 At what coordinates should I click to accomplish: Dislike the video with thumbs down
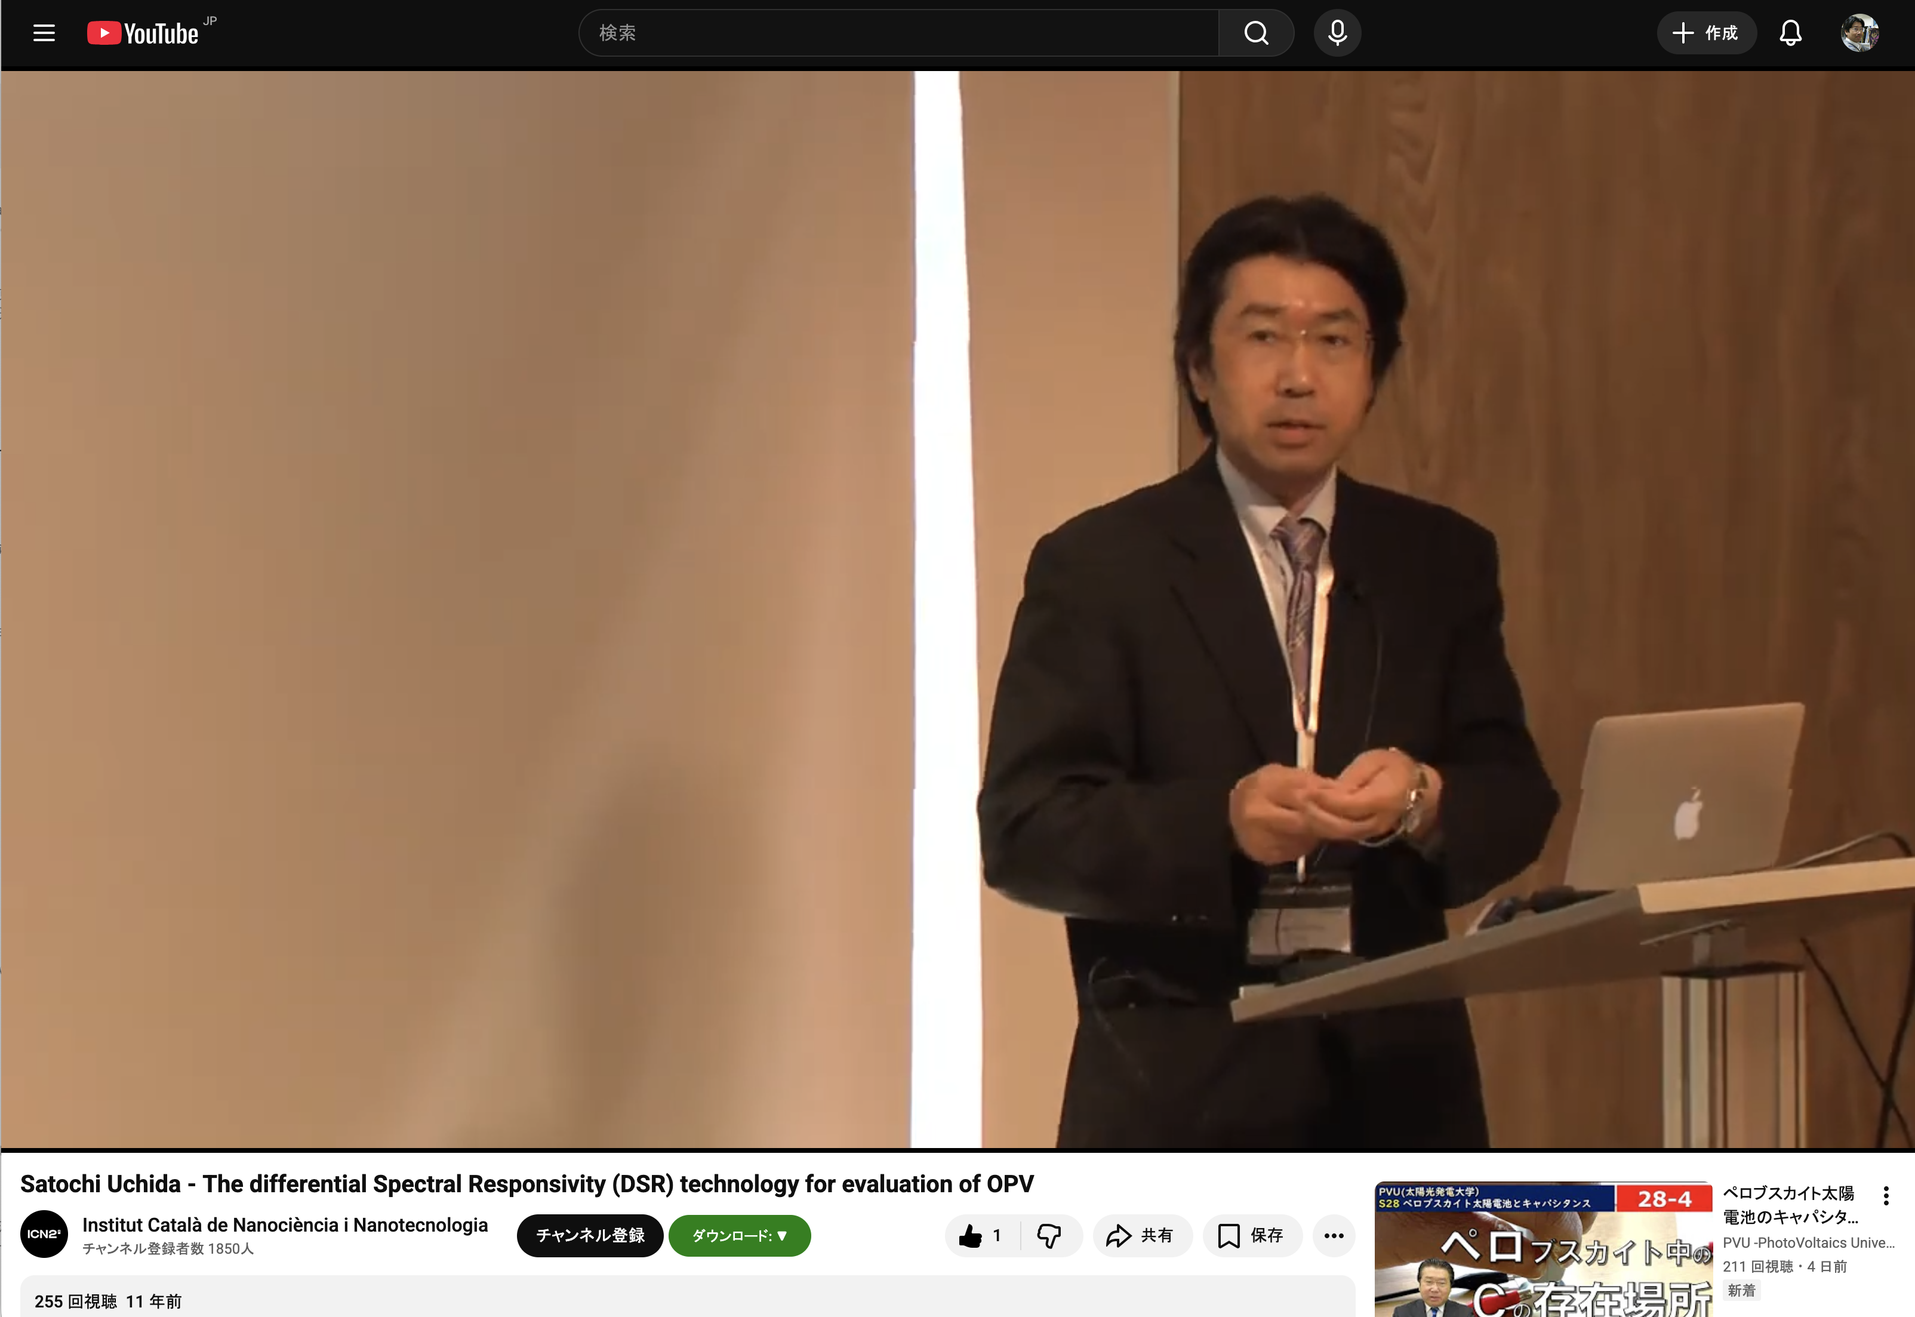1049,1235
